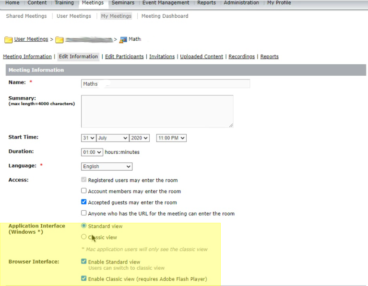Click the second folder icon in breadcrumb
The width and height of the screenshot is (368, 286).
[59, 40]
